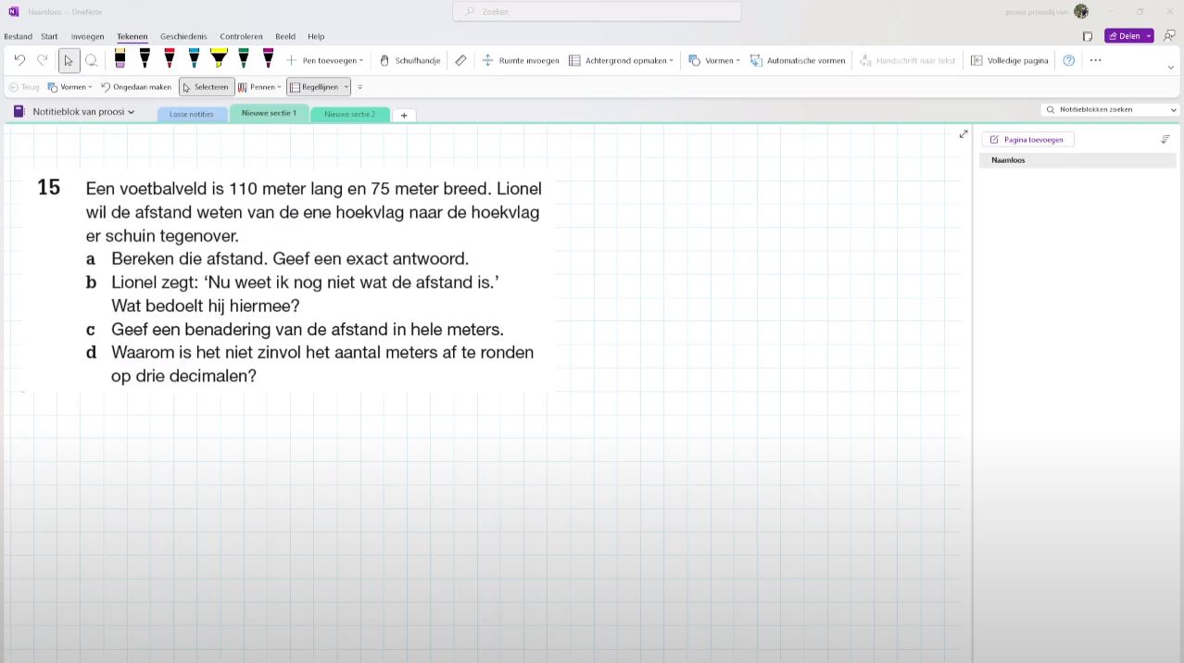1184x663 pixels.
Task: Open the help question mark icon
Action: point(1069,61)
